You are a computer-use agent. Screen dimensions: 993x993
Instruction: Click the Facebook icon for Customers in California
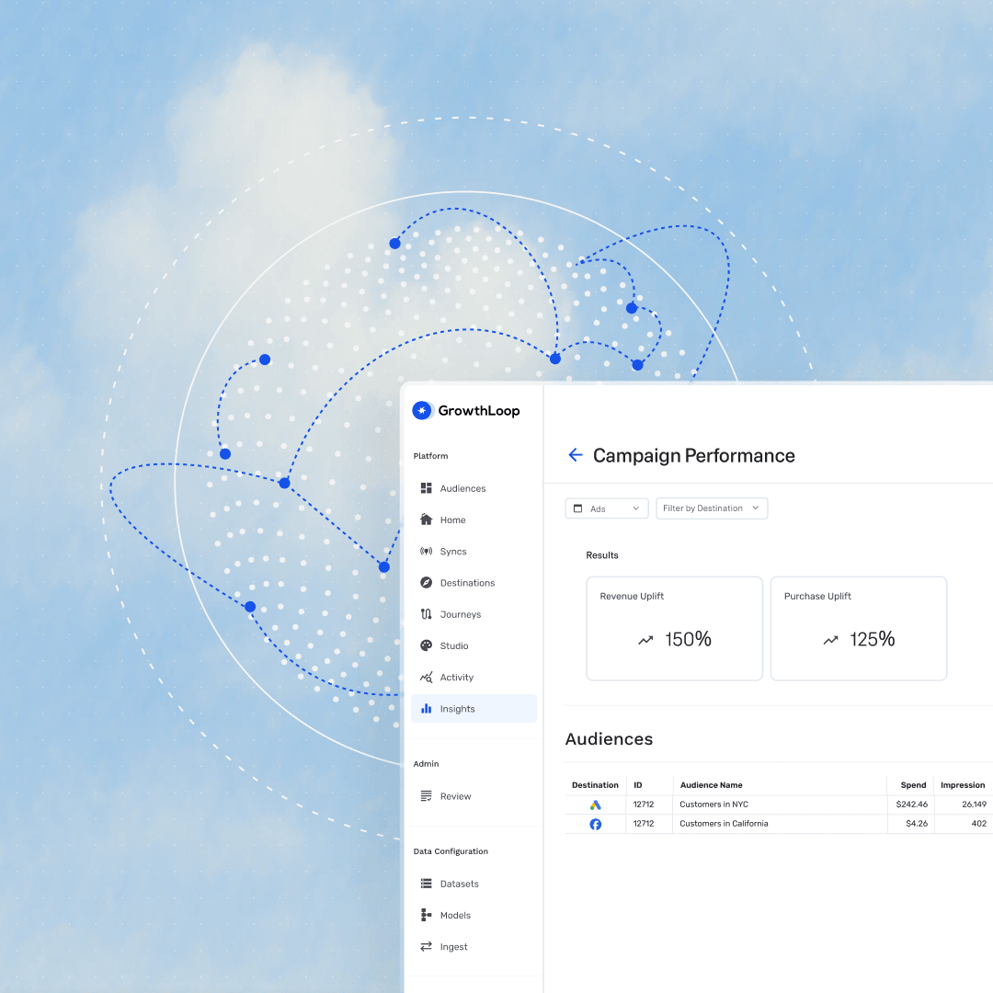tap(595, 824)
